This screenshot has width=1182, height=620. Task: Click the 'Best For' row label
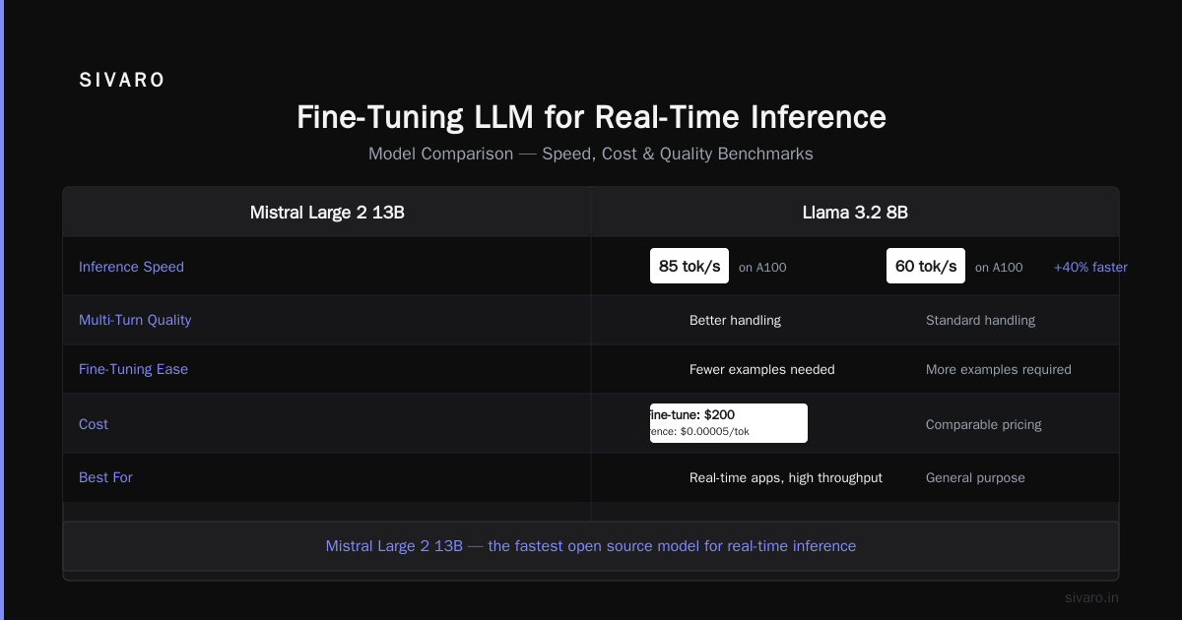105,477
